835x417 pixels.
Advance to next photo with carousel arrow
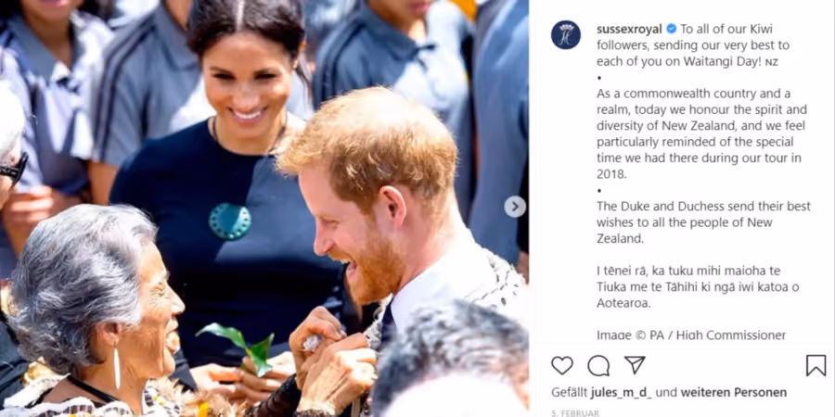tap(514, 207)
